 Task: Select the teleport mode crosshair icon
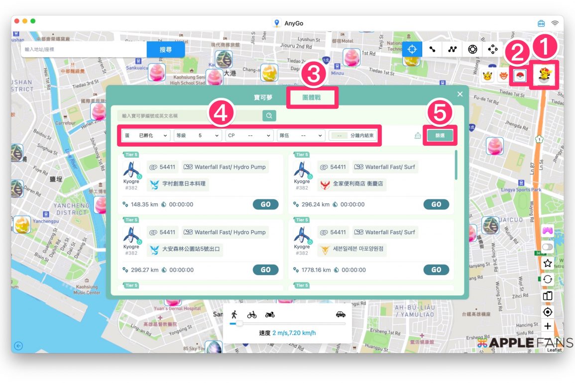tap(412, 49)
